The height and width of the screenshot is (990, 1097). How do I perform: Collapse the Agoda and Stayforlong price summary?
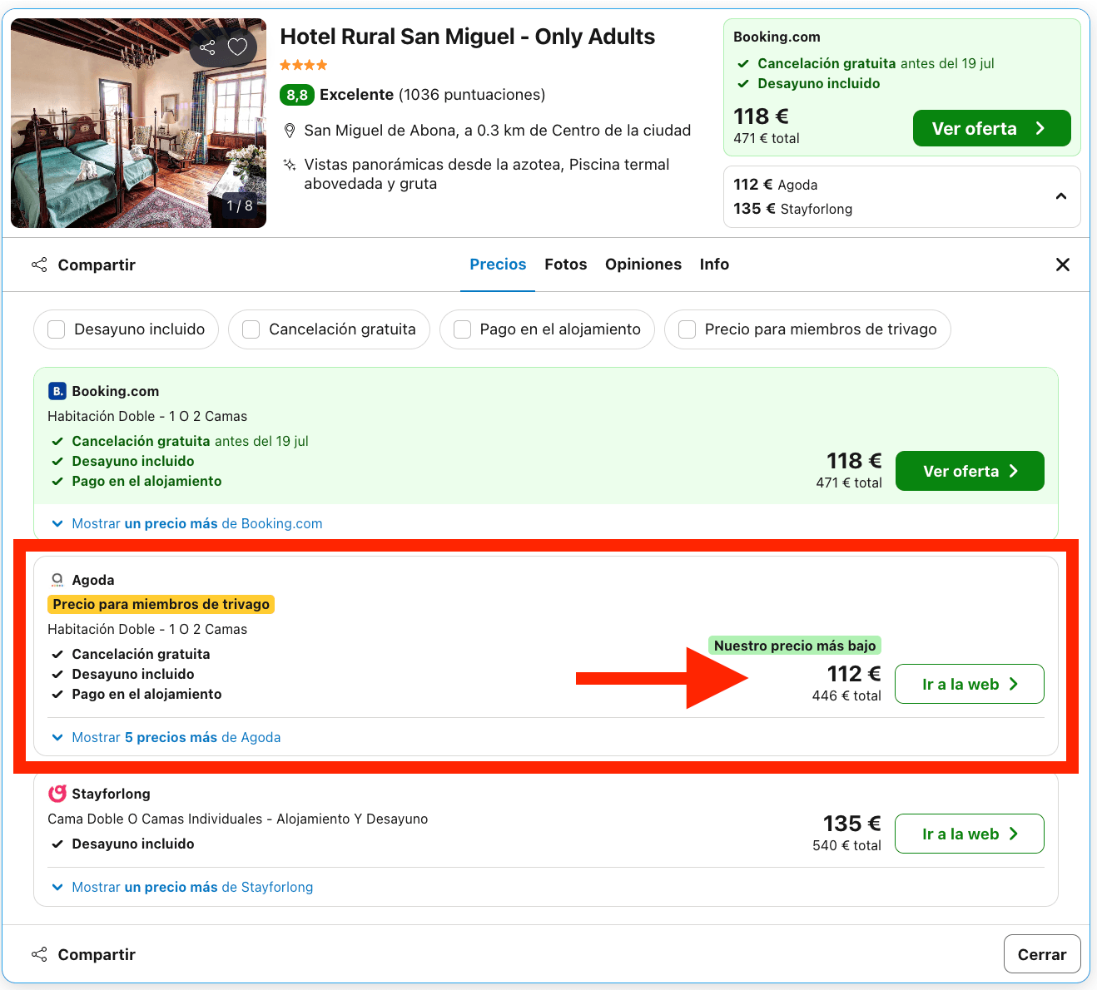[1061, 196]
